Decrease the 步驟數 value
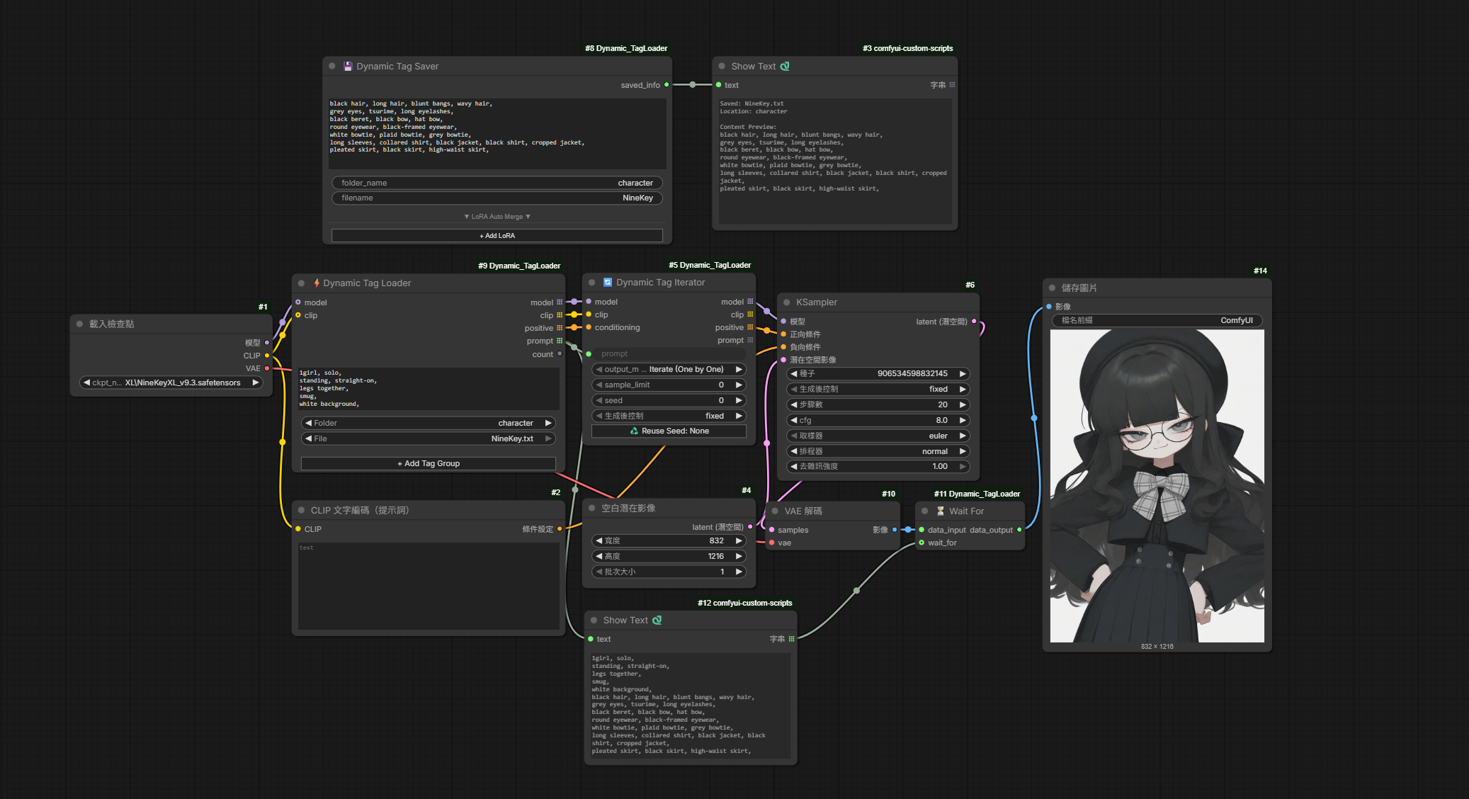1469x799 pixels. pos(794,405)
